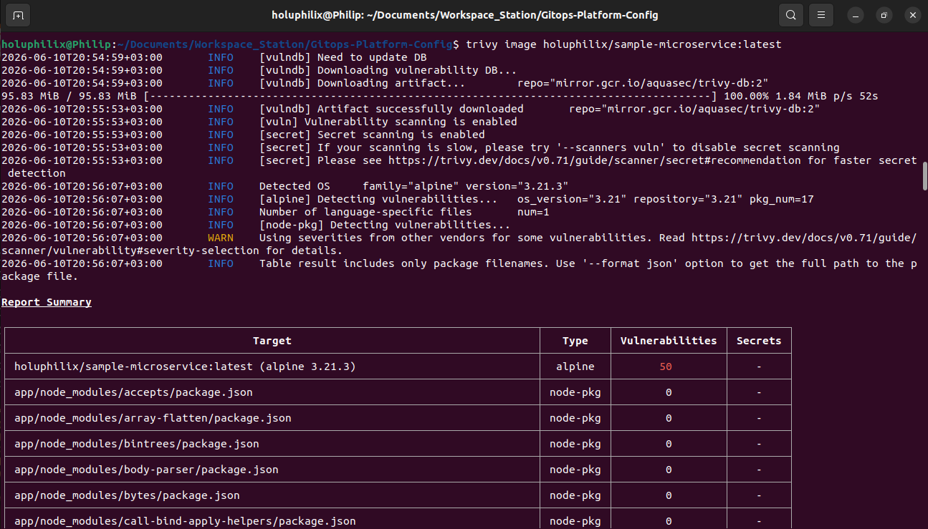Open the hamburger menu in header
The height and width of the screenshot is (529, 928).
point(821,15)
